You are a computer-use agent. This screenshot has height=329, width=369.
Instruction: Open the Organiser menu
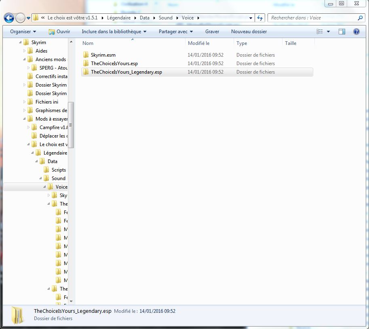[x=23, y=32]
